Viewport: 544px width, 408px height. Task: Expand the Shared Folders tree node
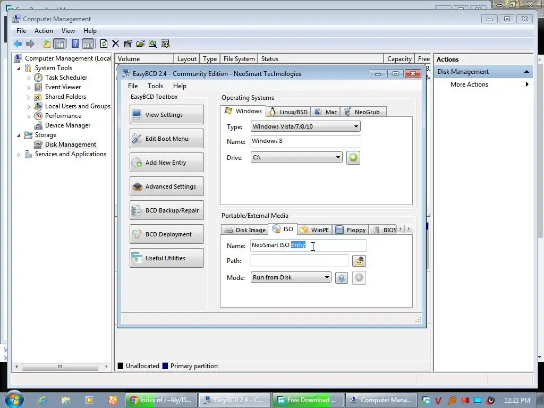[x=29, y=97]
